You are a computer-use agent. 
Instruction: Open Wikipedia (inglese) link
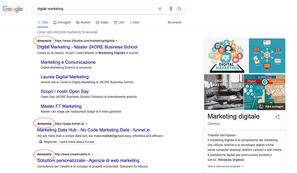[x=231, y=160]
